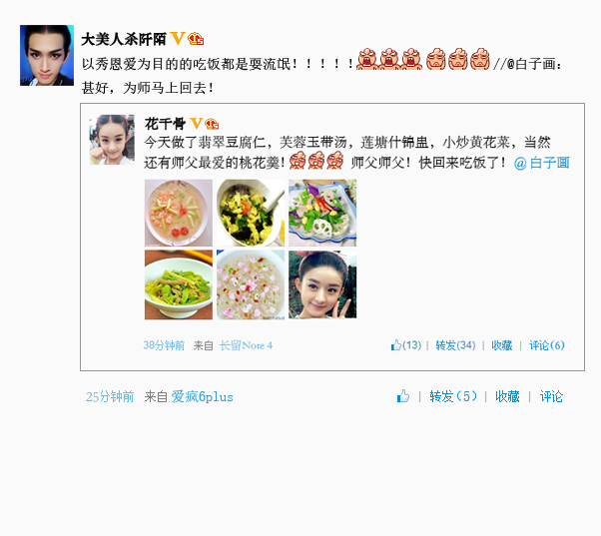Click the verified V badge next to 花千骨
The image size is (601, 536).
tap(197, 124)
